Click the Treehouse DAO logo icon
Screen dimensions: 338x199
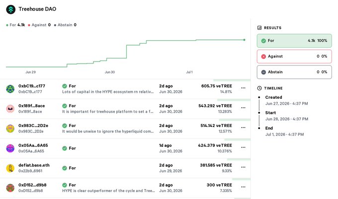click(10, 9)
